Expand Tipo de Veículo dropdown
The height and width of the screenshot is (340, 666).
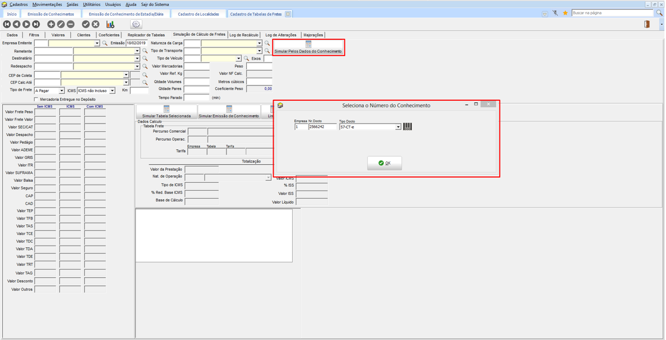[x=238, y=59]
